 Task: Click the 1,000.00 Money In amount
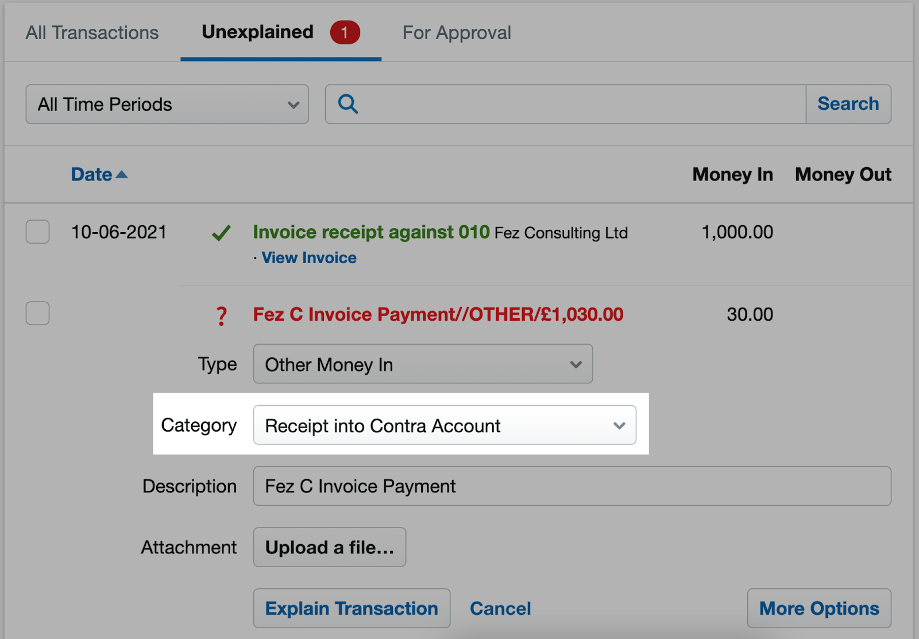pos(737,232)
